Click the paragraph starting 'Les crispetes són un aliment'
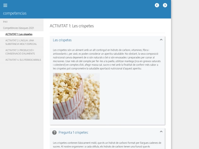 click(x=107, y=59)
